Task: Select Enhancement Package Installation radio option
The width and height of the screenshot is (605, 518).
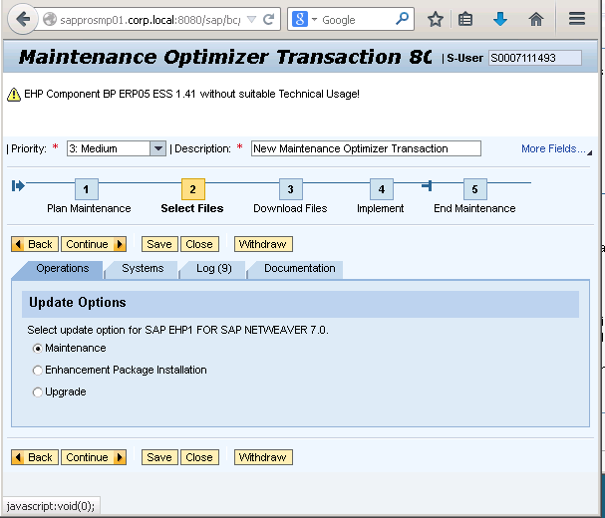Action: click(38, 371)
